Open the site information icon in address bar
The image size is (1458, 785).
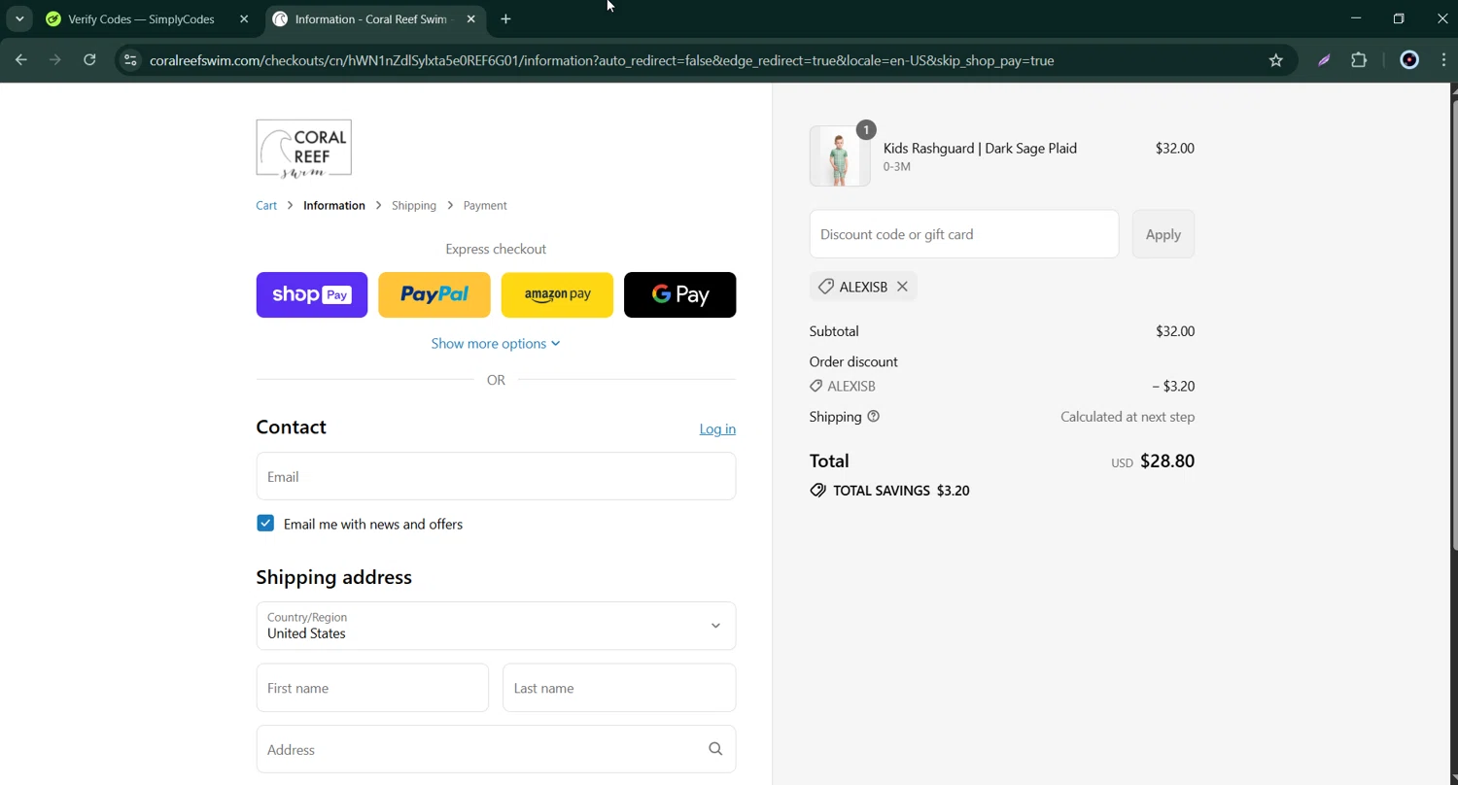130,60
